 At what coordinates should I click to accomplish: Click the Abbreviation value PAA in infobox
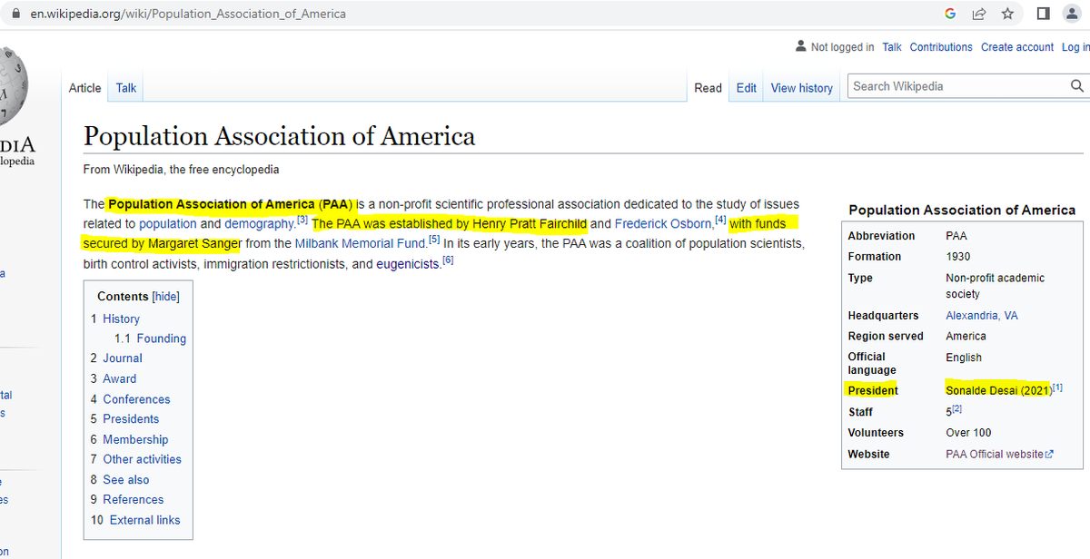(x=956, y=236)
